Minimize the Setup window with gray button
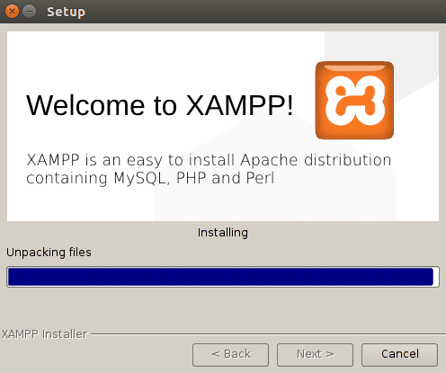 point(30,12)
